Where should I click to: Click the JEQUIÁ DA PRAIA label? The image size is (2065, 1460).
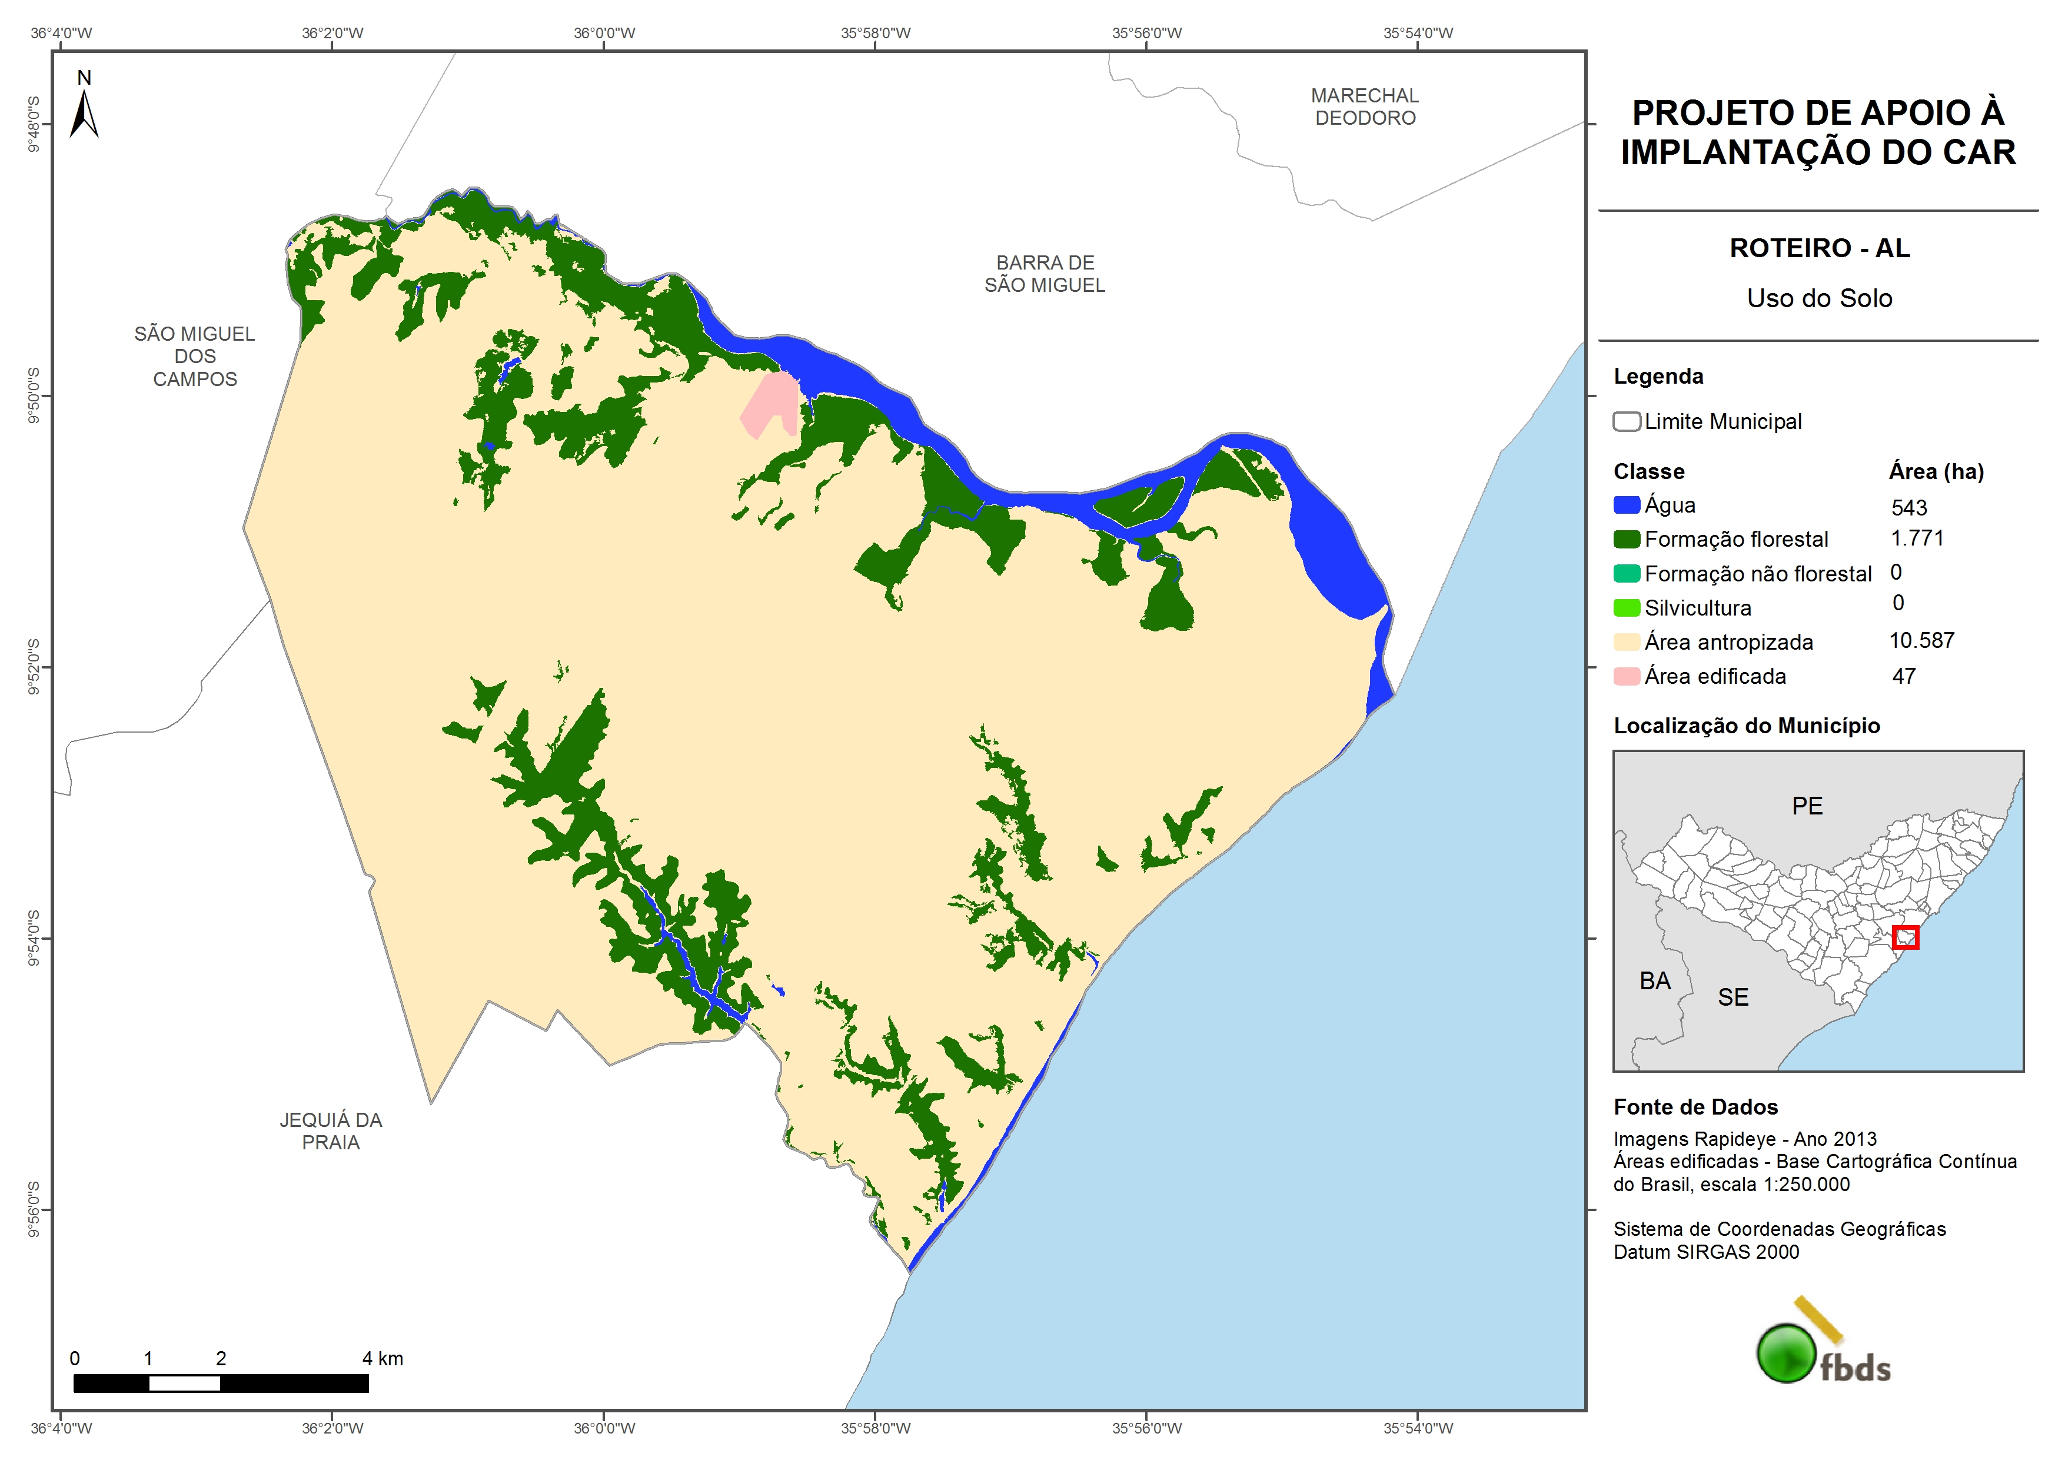pos(330,1131)
